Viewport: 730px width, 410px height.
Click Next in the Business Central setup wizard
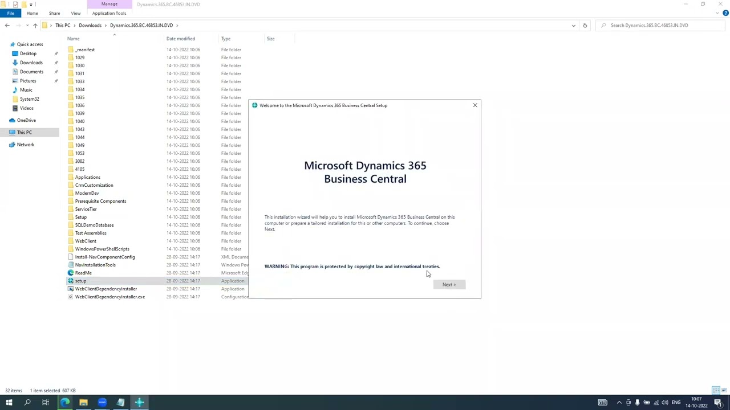click(x=449, y=285)
